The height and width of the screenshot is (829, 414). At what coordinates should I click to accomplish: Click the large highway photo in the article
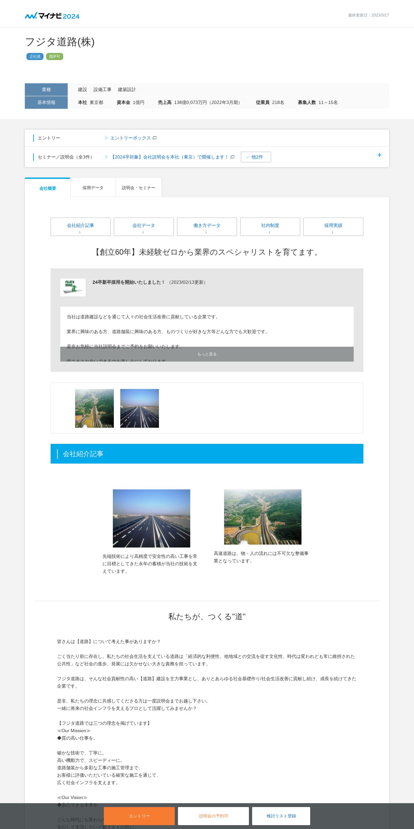[x=152, y=518]
